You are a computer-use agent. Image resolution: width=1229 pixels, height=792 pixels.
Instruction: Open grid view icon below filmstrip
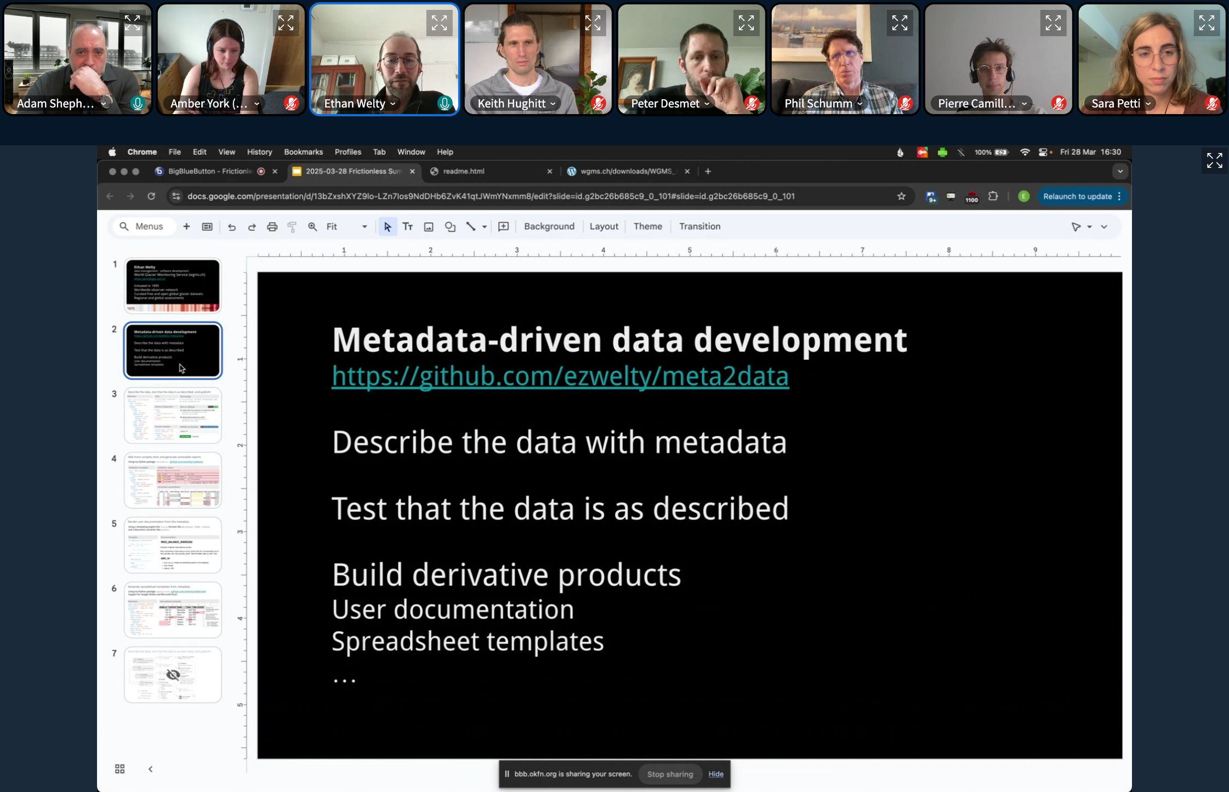point(120,768)
